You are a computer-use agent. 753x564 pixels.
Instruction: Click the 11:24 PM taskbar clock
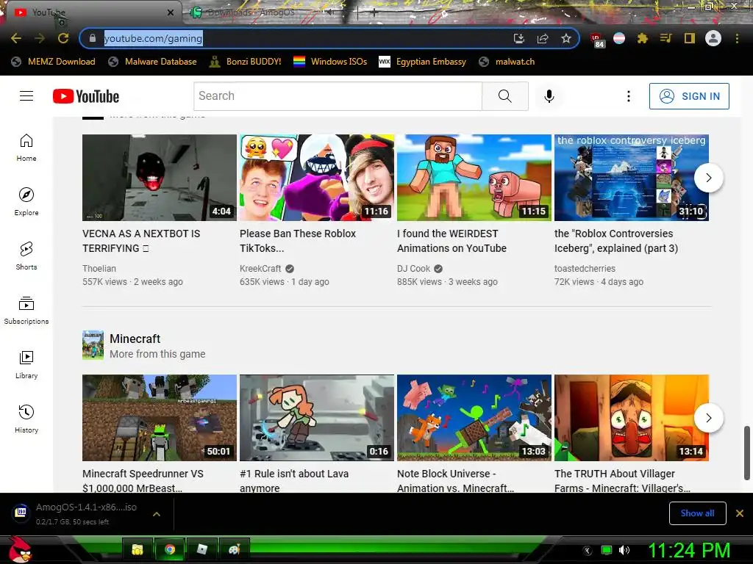(x=689, y=550)
